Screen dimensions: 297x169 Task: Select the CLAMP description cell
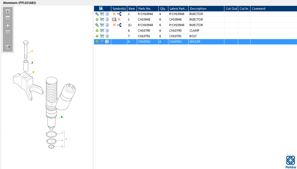[x=206, y=31]
